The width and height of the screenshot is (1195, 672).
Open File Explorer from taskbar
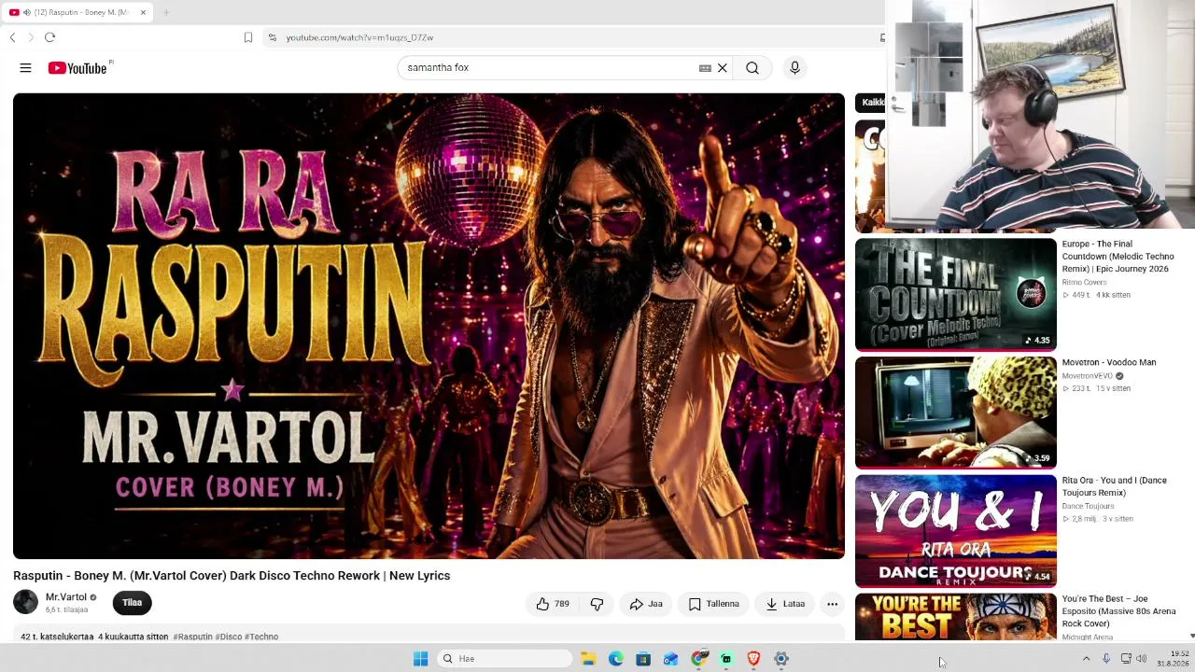tap(588, 659)
